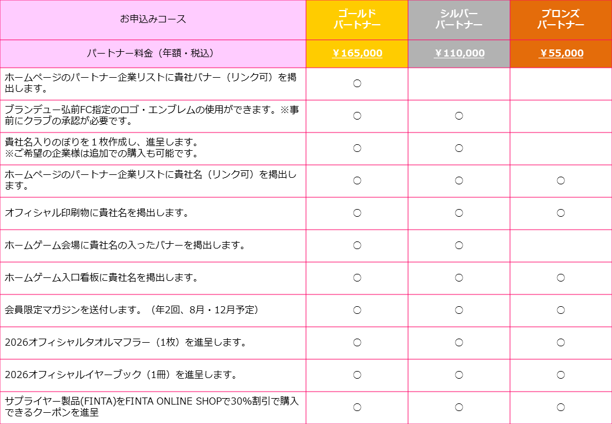Screen dimensions: 612x424
Task: Open the ¥110,000 price link
Action: click(x=459, y=54)
